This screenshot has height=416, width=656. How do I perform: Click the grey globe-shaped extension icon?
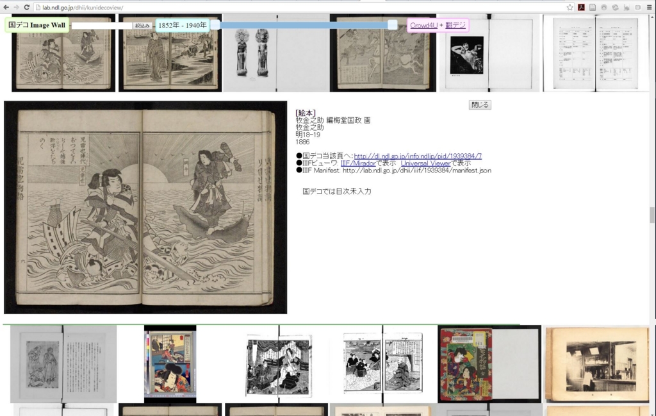pos(615,7)
